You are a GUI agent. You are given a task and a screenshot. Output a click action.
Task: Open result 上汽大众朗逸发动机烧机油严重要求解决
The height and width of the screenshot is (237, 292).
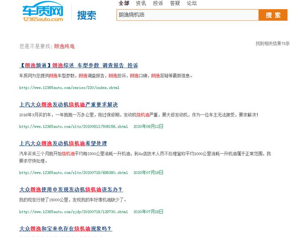click(x=68, y=104)
